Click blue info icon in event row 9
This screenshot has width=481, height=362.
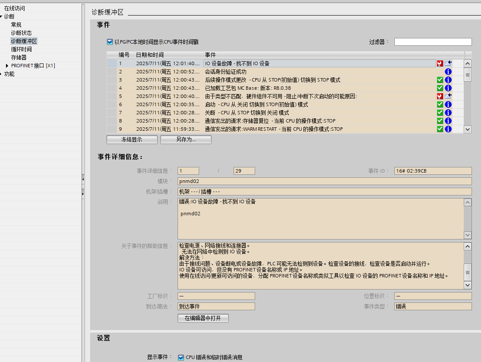click(448, 129)
